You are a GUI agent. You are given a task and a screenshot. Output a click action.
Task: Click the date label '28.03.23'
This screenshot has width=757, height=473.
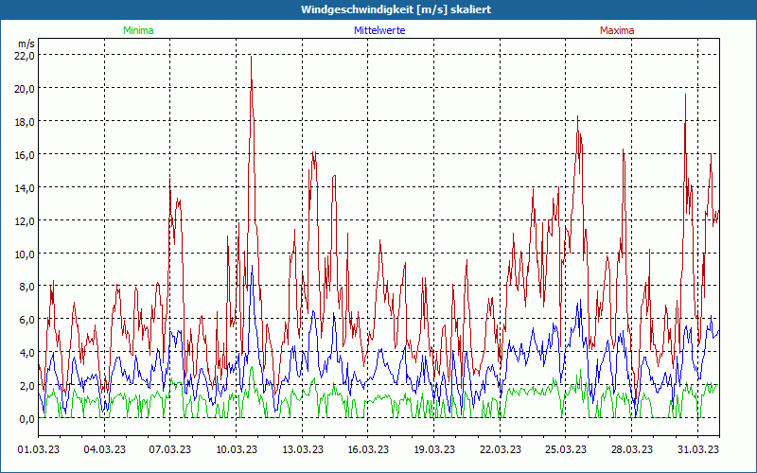631,450
